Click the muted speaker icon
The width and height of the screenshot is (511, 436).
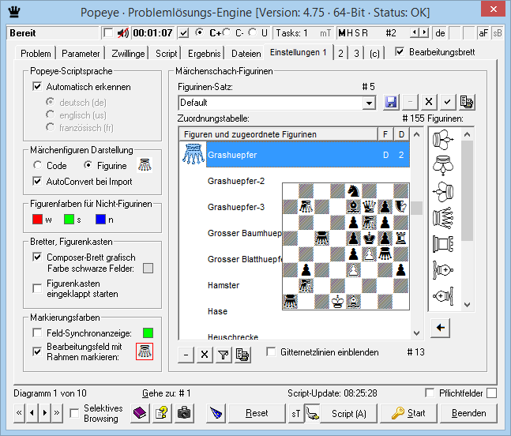click(x=122, y=33)
